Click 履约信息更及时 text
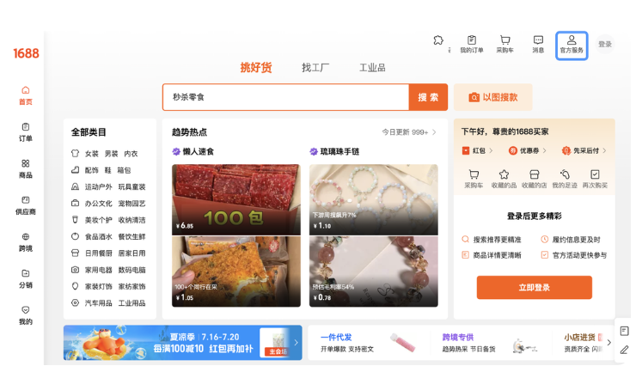The width and height of the screenshot is (642, 366). tap(577, 240)
